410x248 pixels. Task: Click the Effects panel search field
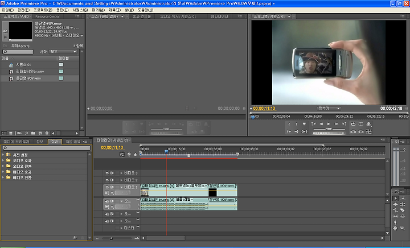(x=46, y=148)
